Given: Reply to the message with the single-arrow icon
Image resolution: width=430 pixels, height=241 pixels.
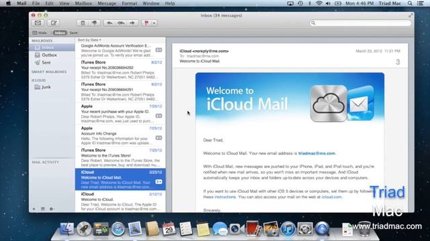Looking at the screenshot, I should pos(110,23).
